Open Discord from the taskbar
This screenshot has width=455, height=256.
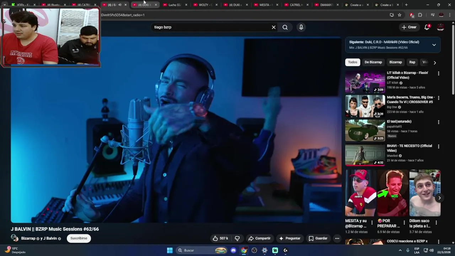click(233, 250)
